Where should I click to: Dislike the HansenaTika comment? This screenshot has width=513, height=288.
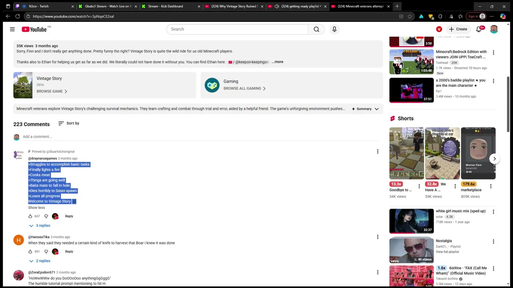[x=46, y=252]
